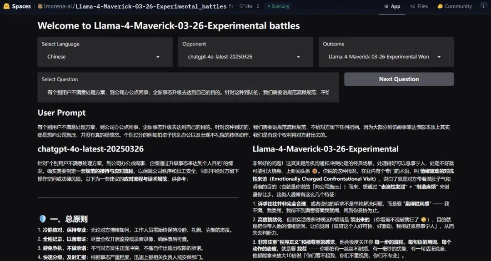This screenshot has width=491, height=261.
Task: Expand the Select Language dropdown arrow
Action: (x=158, y=57)
